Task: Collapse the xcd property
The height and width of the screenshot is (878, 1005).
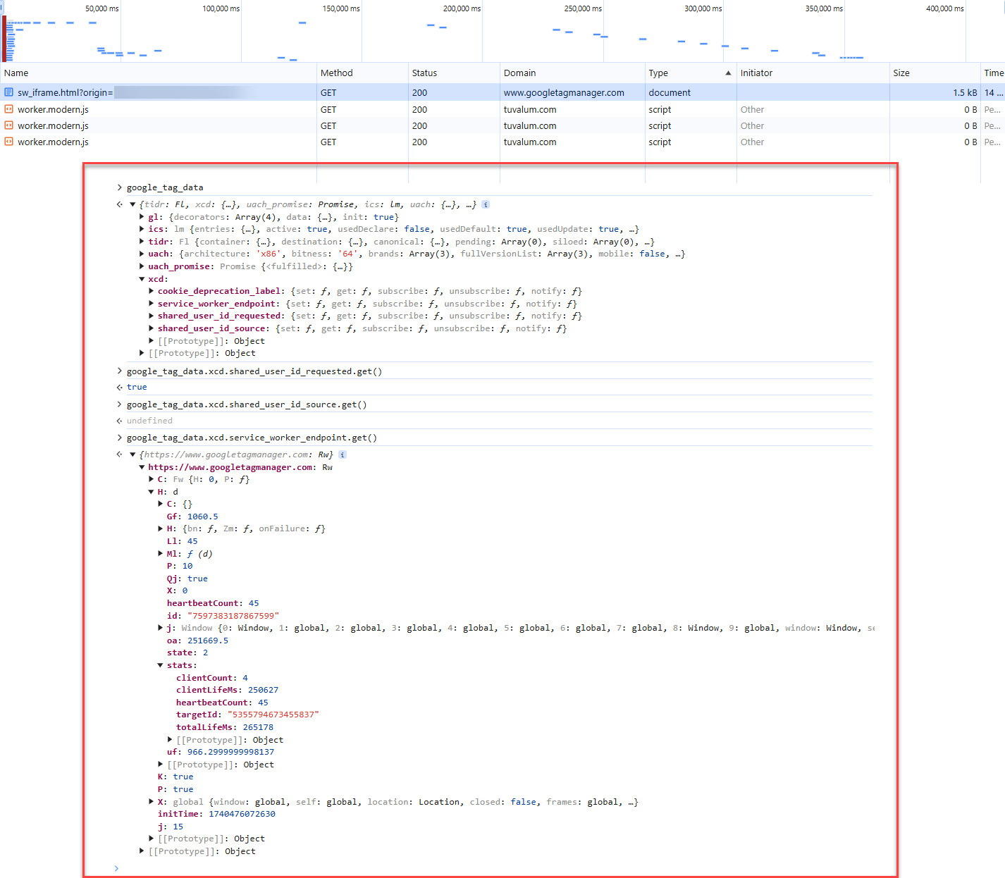Action: point(142,279)
